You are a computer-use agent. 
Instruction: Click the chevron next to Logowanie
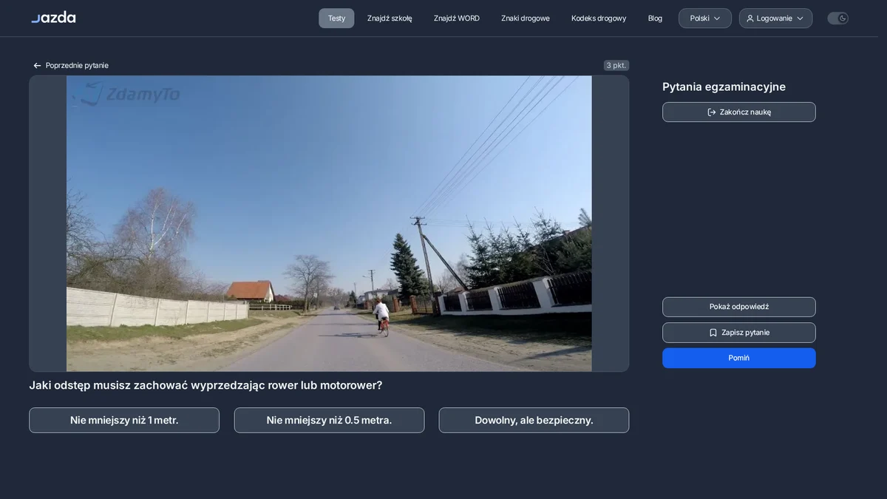pos(800,18)
